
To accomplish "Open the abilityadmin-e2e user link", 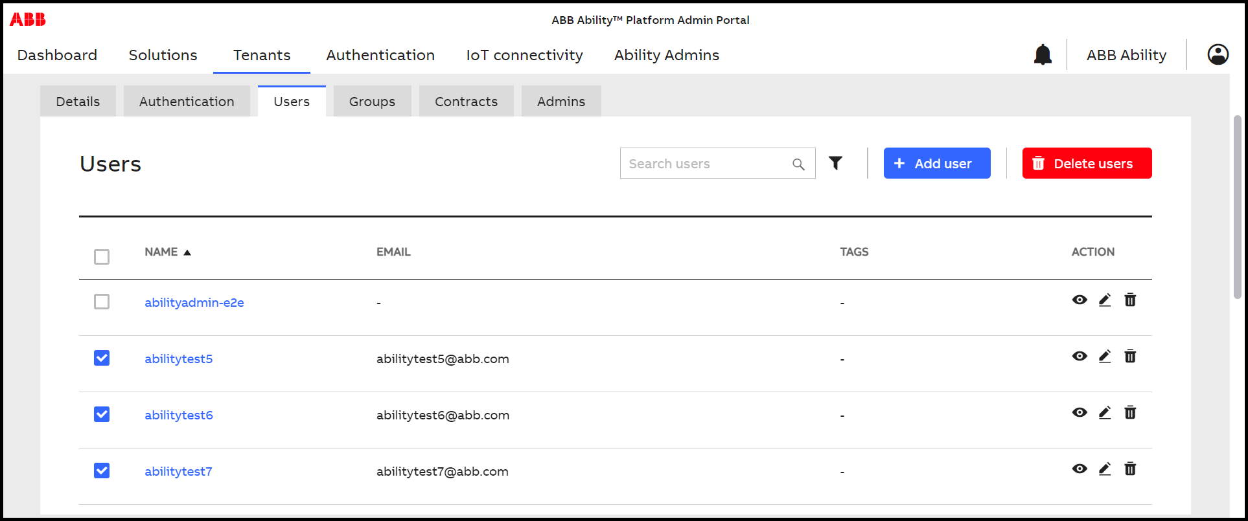I will point(194,302).
